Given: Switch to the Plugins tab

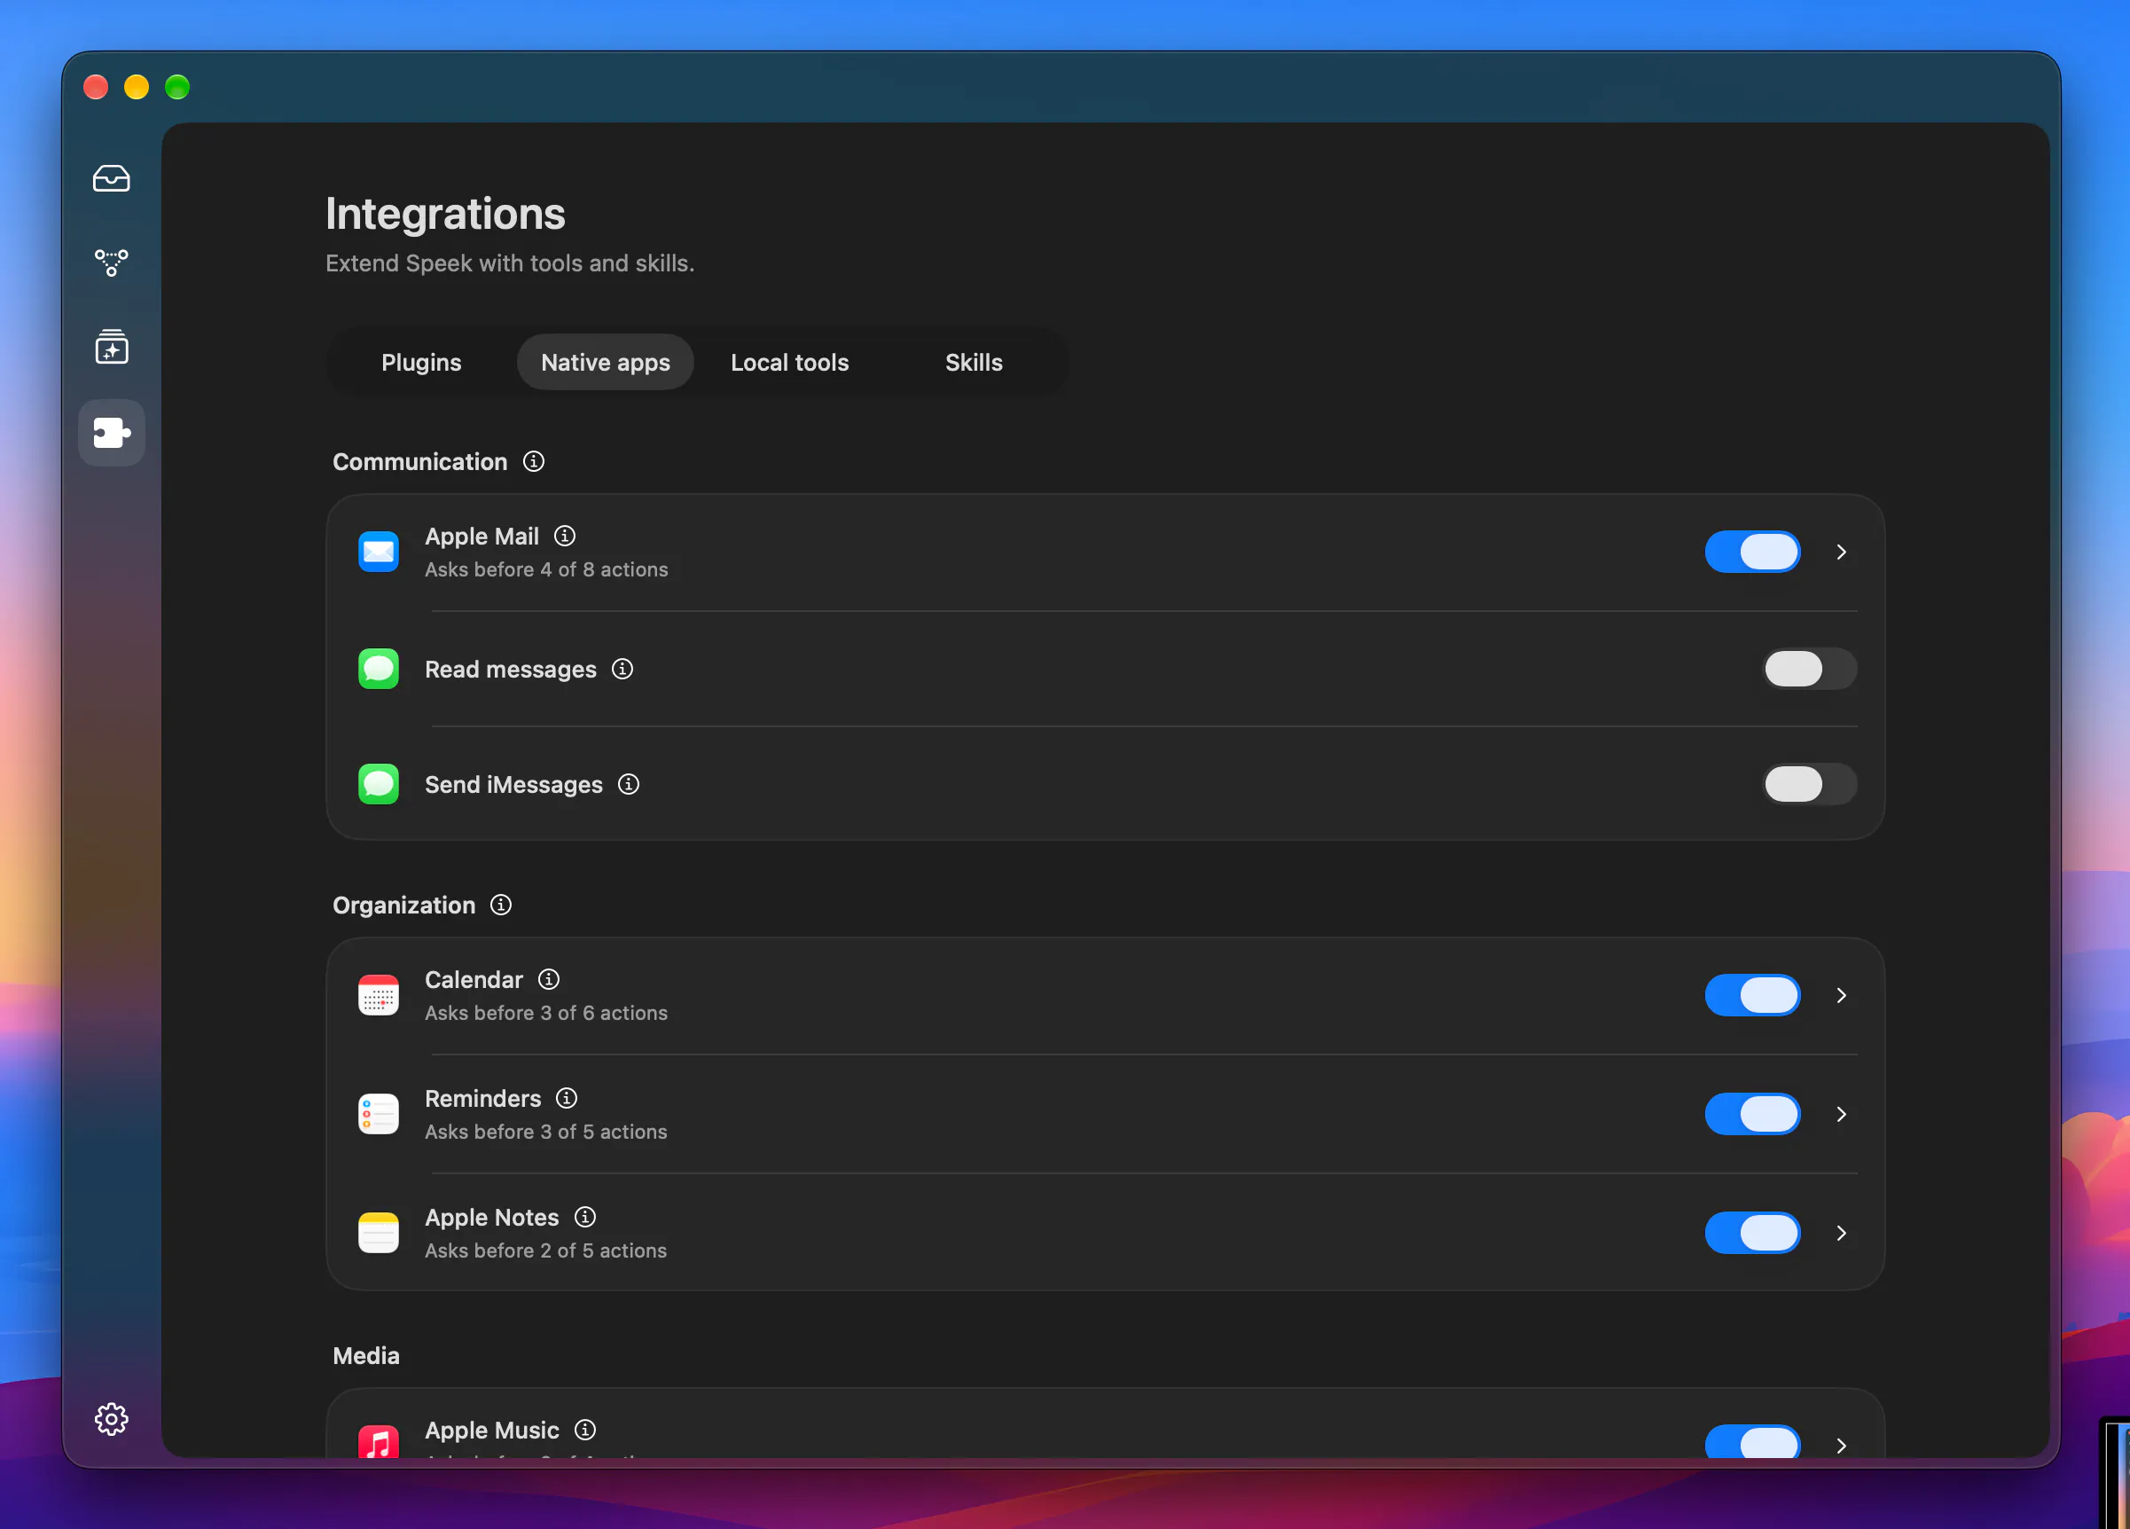Looking at the screenshot, I should pos(420,363).
